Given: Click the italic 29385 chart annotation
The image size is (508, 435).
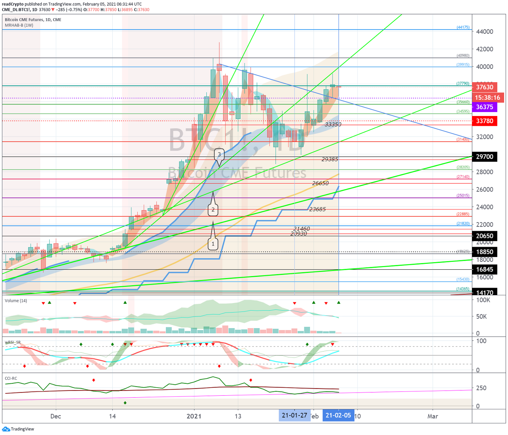Looking at the screenshot, I should 330,159.
